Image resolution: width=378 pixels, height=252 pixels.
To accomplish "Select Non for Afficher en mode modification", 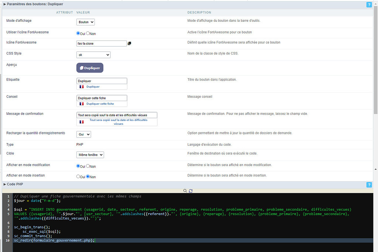I will pyautogui.click(x=88, y=166).
